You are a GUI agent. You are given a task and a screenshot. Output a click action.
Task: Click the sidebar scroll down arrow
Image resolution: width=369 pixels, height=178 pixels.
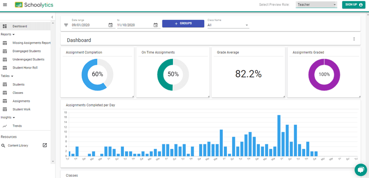pos(53,161)
